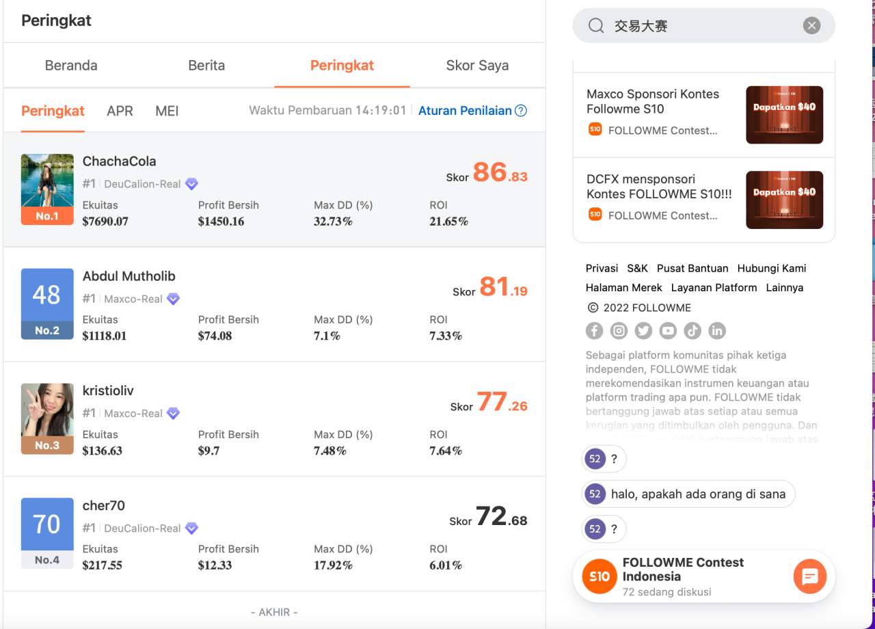The width and height of the screenshot is (875, 629).
Task: Click cher70's Max DD value 17.92%
Action: pos(333,566)
